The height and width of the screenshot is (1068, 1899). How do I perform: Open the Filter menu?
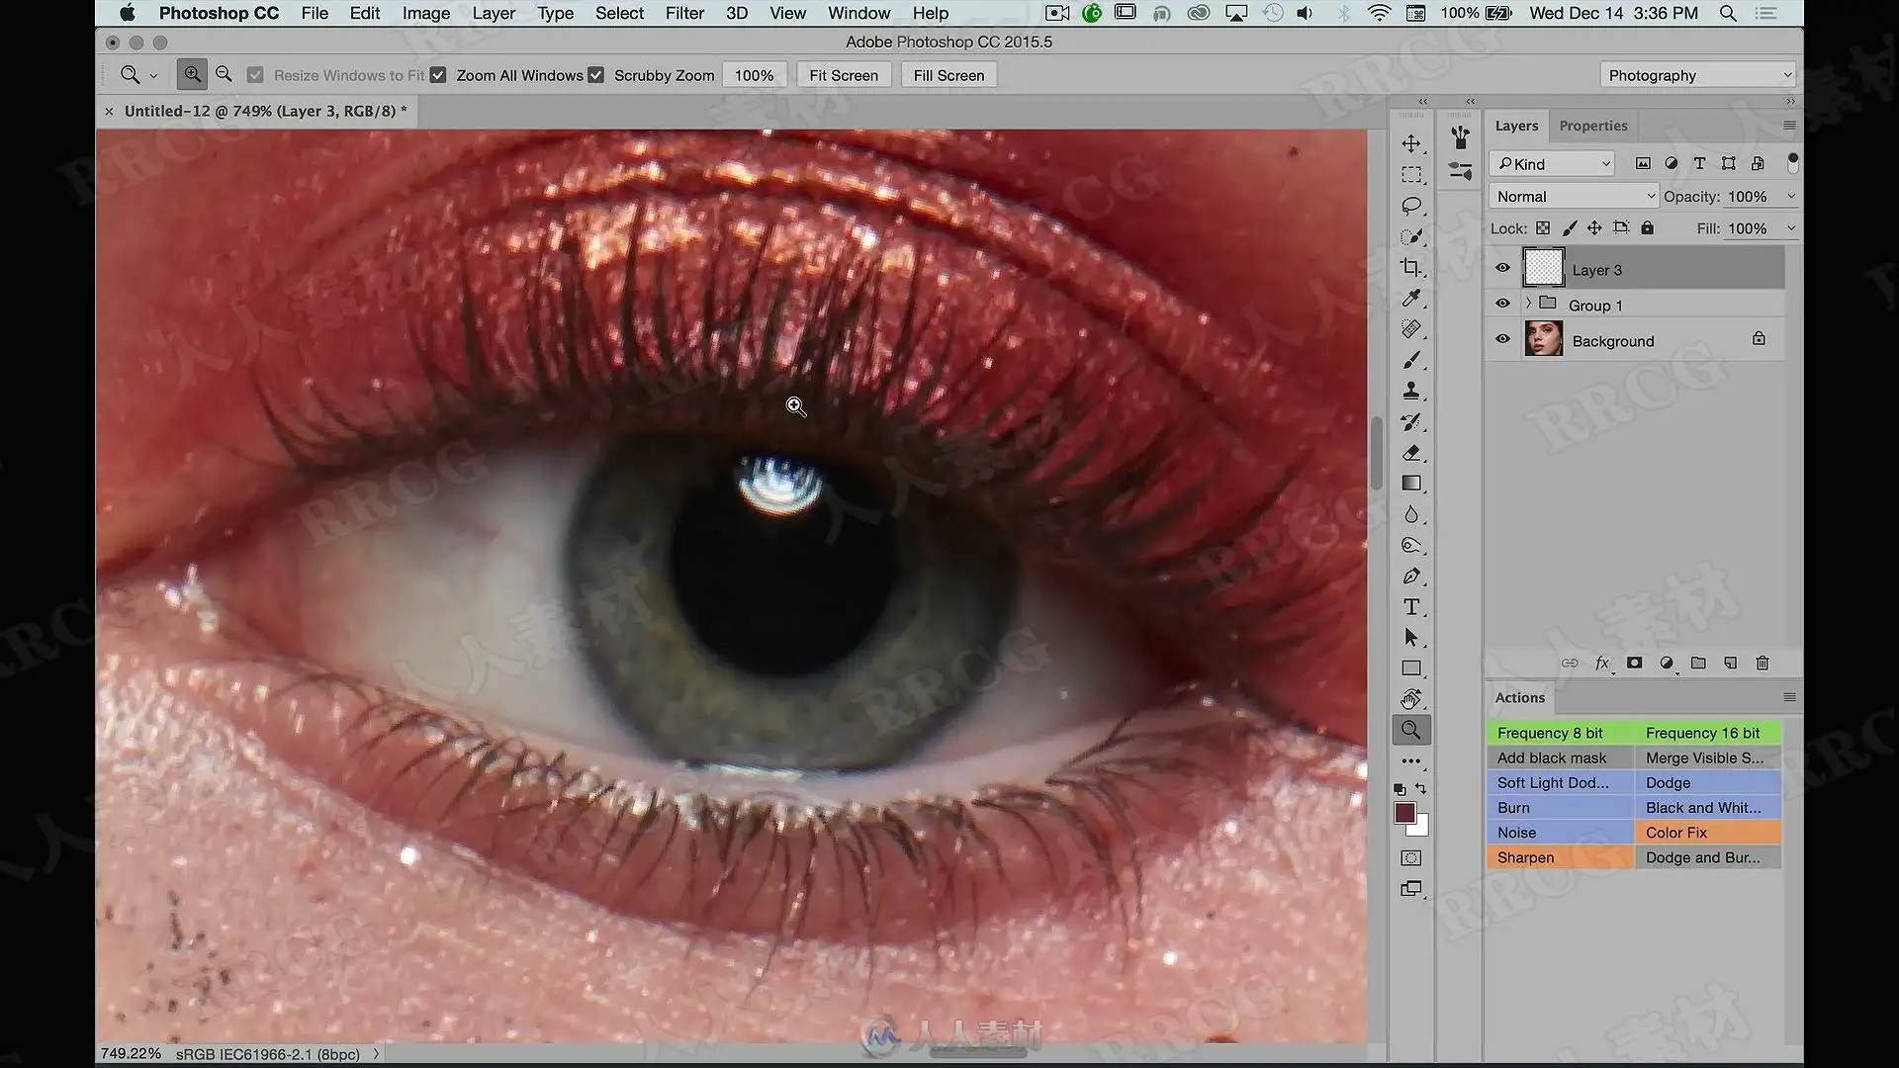[684, 13]
